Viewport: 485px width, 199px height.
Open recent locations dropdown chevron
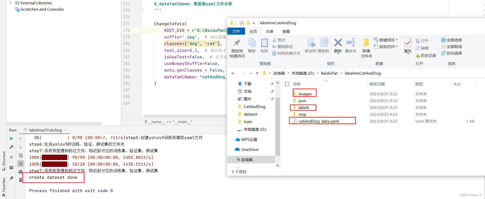pos(251,73)
